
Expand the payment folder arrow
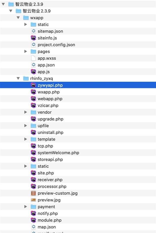click(x=26, y=207)
